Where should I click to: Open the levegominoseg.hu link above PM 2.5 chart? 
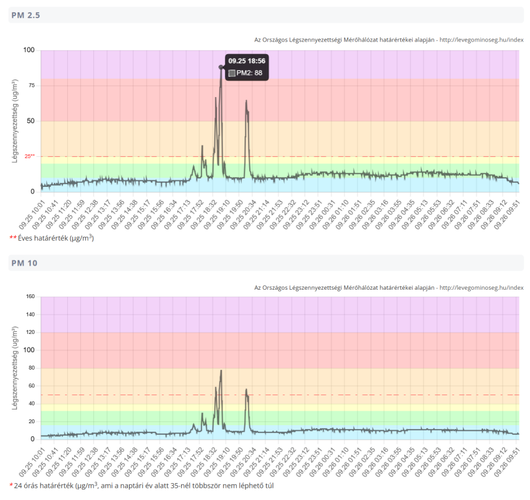[482, 39]
